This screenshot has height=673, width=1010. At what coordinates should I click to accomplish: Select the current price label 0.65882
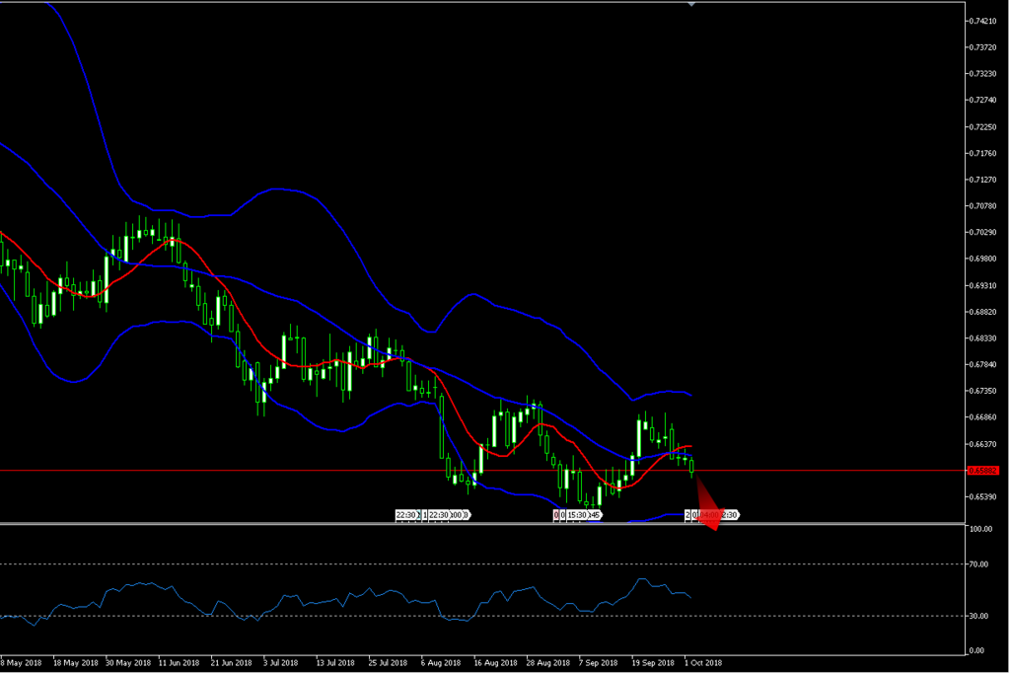click(983, 471)
